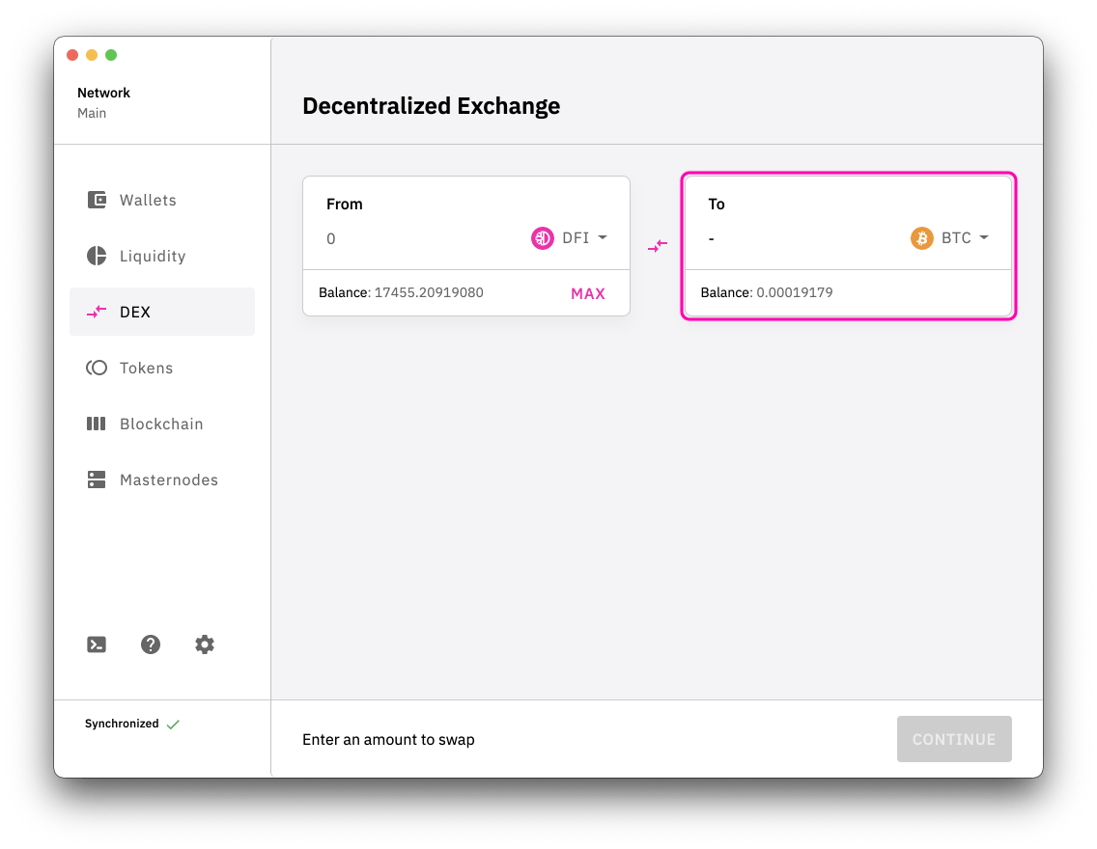Select the Masternodes menu label

click(169, 480)
